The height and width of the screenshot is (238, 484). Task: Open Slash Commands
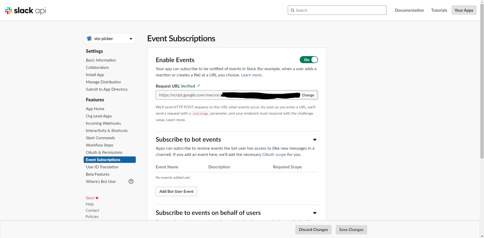[100, 138]
